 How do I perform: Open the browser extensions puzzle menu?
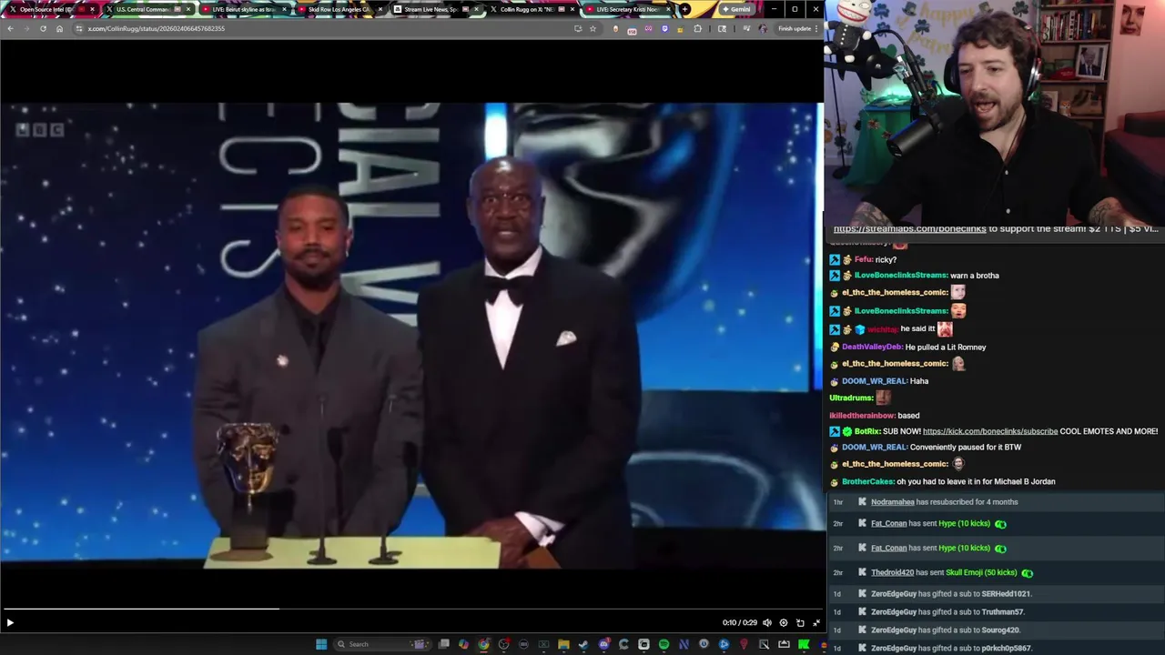(x=698, y=28)
